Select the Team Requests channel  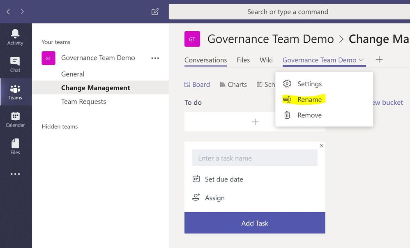click(83, 101)
